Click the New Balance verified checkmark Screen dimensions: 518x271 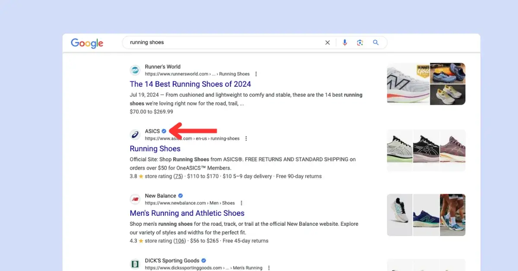pos(180,196)
